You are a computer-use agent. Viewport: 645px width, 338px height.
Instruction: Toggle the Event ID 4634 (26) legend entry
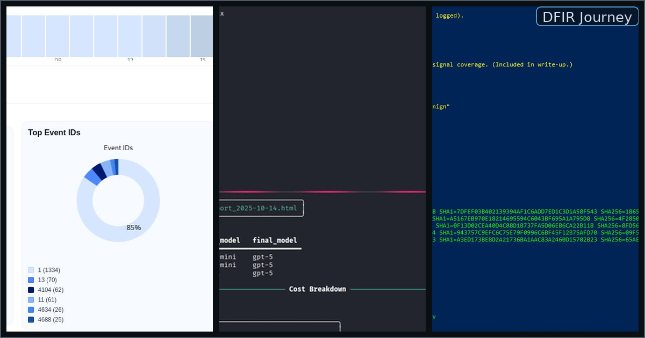(50, 310)
